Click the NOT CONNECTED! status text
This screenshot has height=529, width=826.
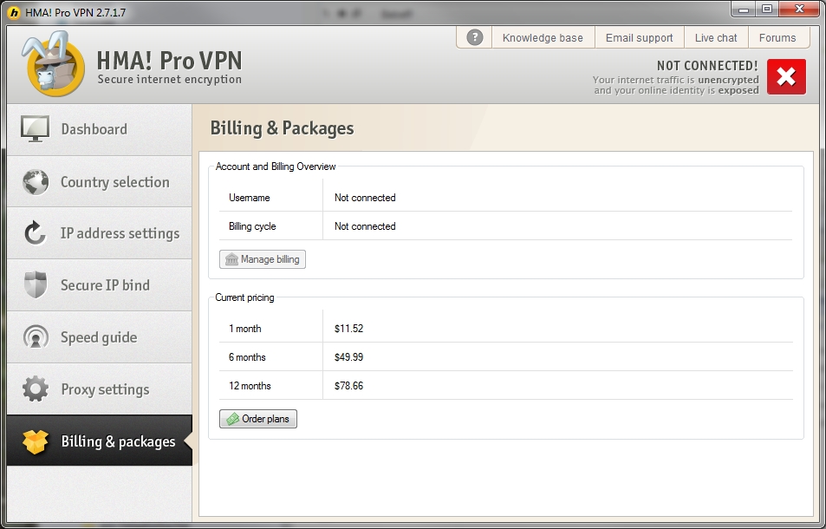click(x=707, y=66)
